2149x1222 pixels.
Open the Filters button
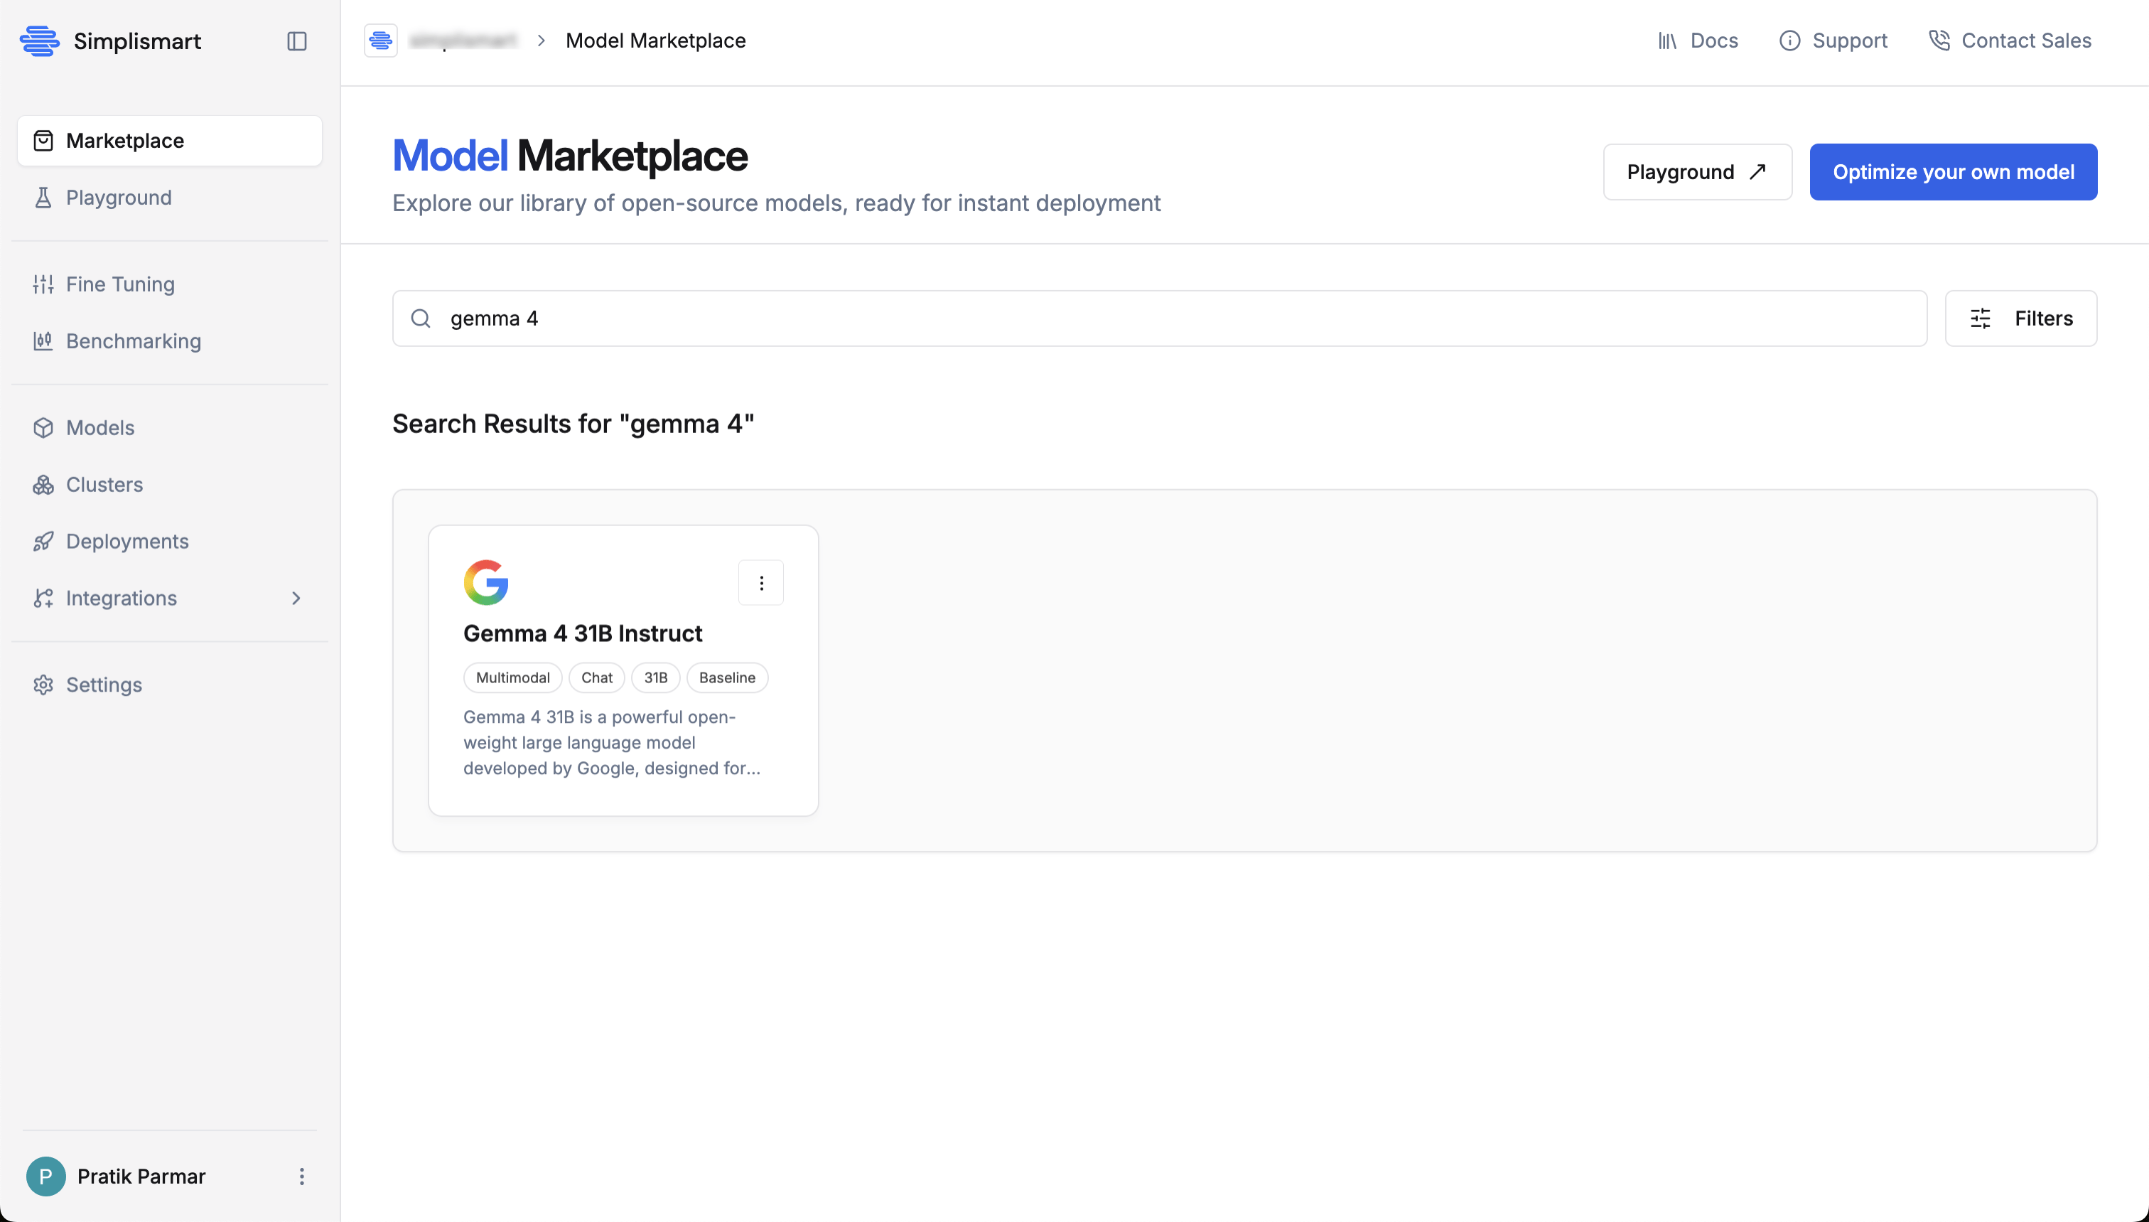coord(2022,318)
